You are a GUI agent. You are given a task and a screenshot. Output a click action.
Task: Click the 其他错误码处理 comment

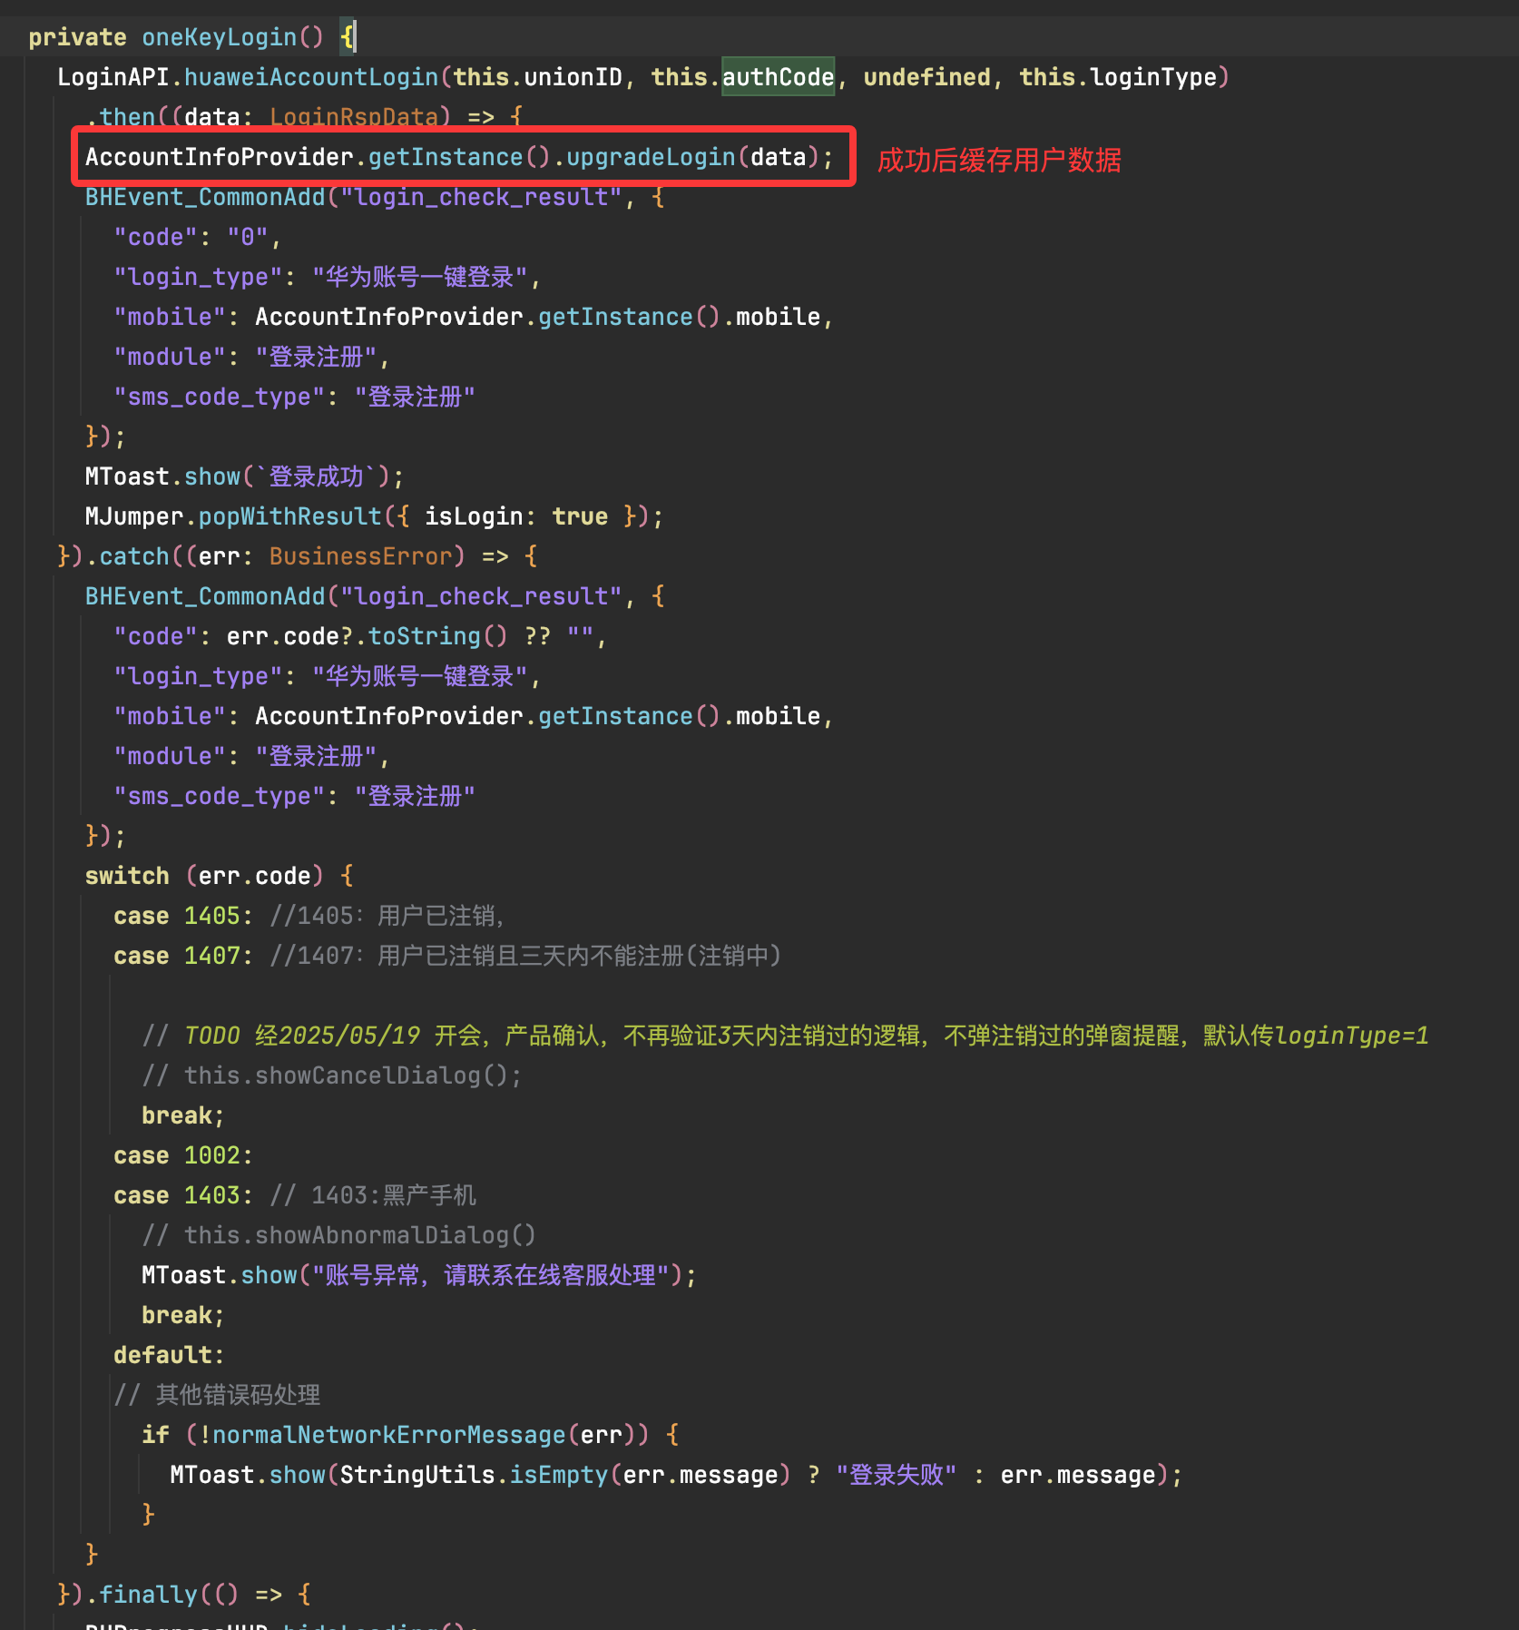point(218,1395)
